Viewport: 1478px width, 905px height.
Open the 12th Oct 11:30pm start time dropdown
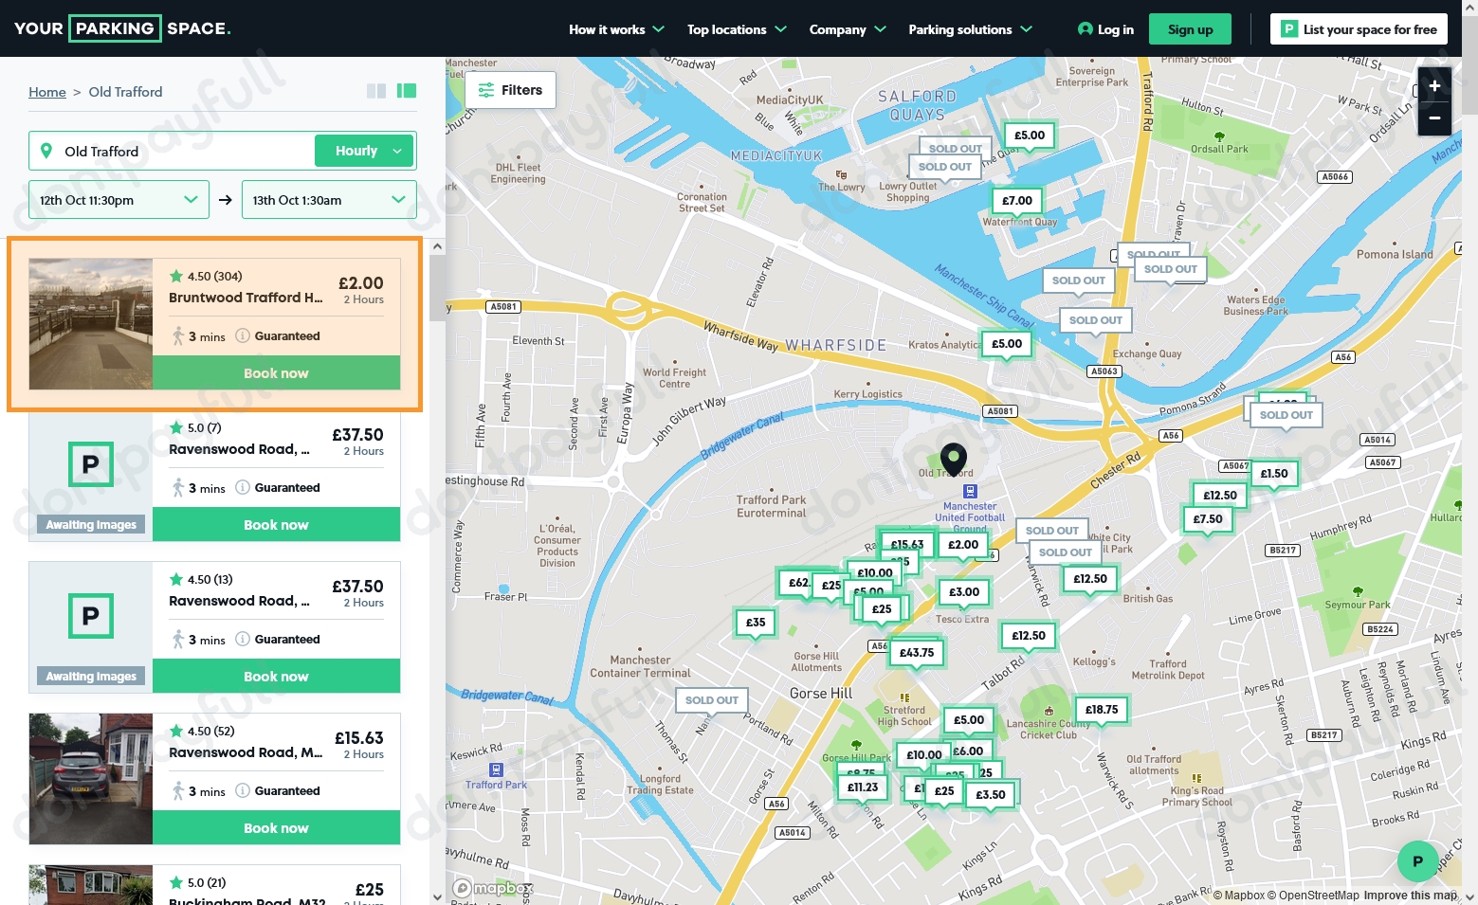coord(119,200)
